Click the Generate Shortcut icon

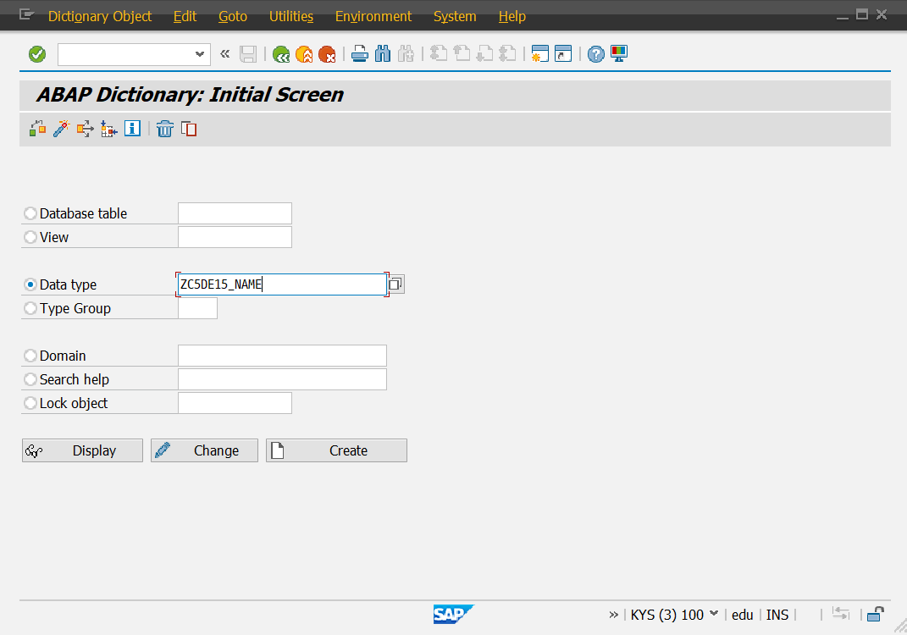563,54
